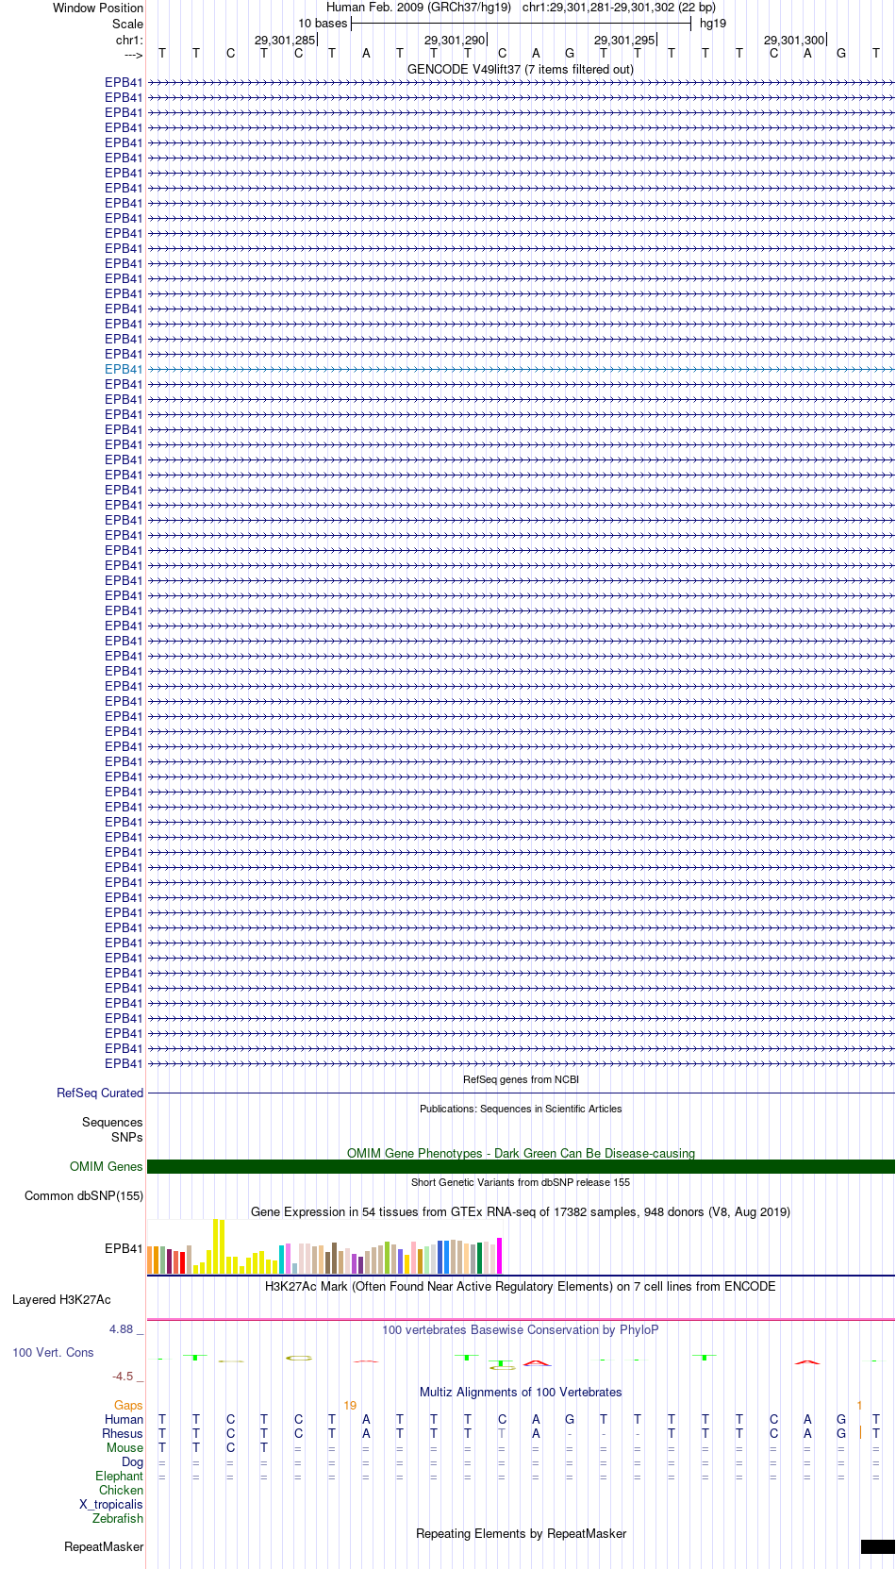Click the Dog alignment row label
896x1569 pixels.
coord(132,1461)
